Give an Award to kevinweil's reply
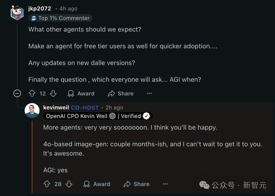 (97, 184)
